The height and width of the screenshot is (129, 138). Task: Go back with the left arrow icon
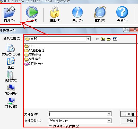97,39
